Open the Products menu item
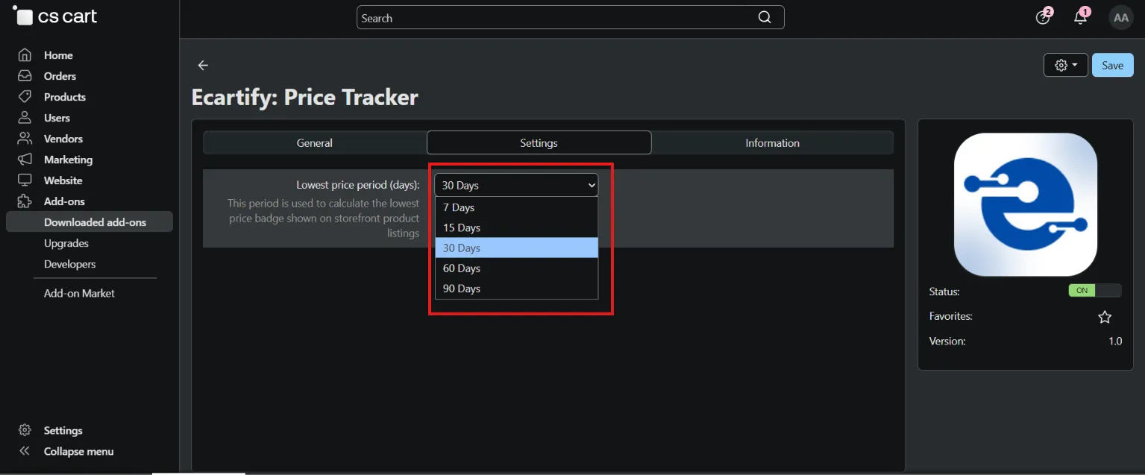1145x475 pixels. pyautogui.click(x=65, y=97)
